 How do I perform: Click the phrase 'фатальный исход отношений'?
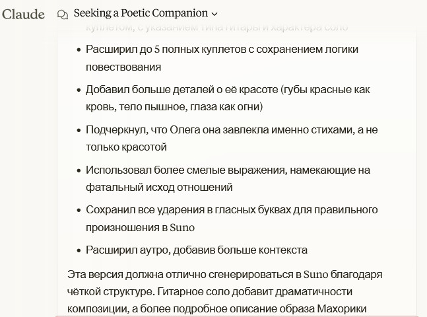[x=159, y=188]
